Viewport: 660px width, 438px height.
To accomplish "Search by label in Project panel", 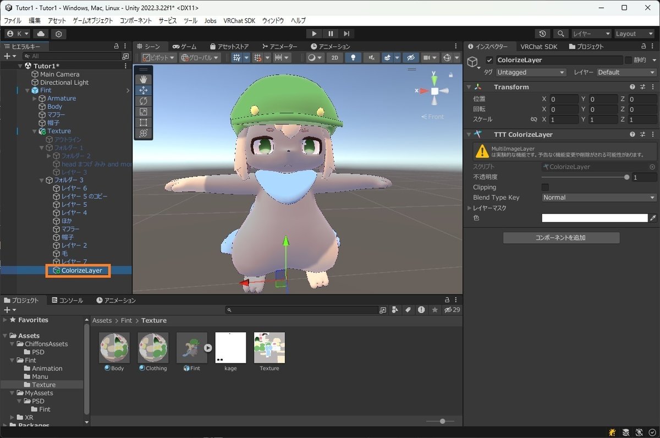I will [x=408, y=310].
